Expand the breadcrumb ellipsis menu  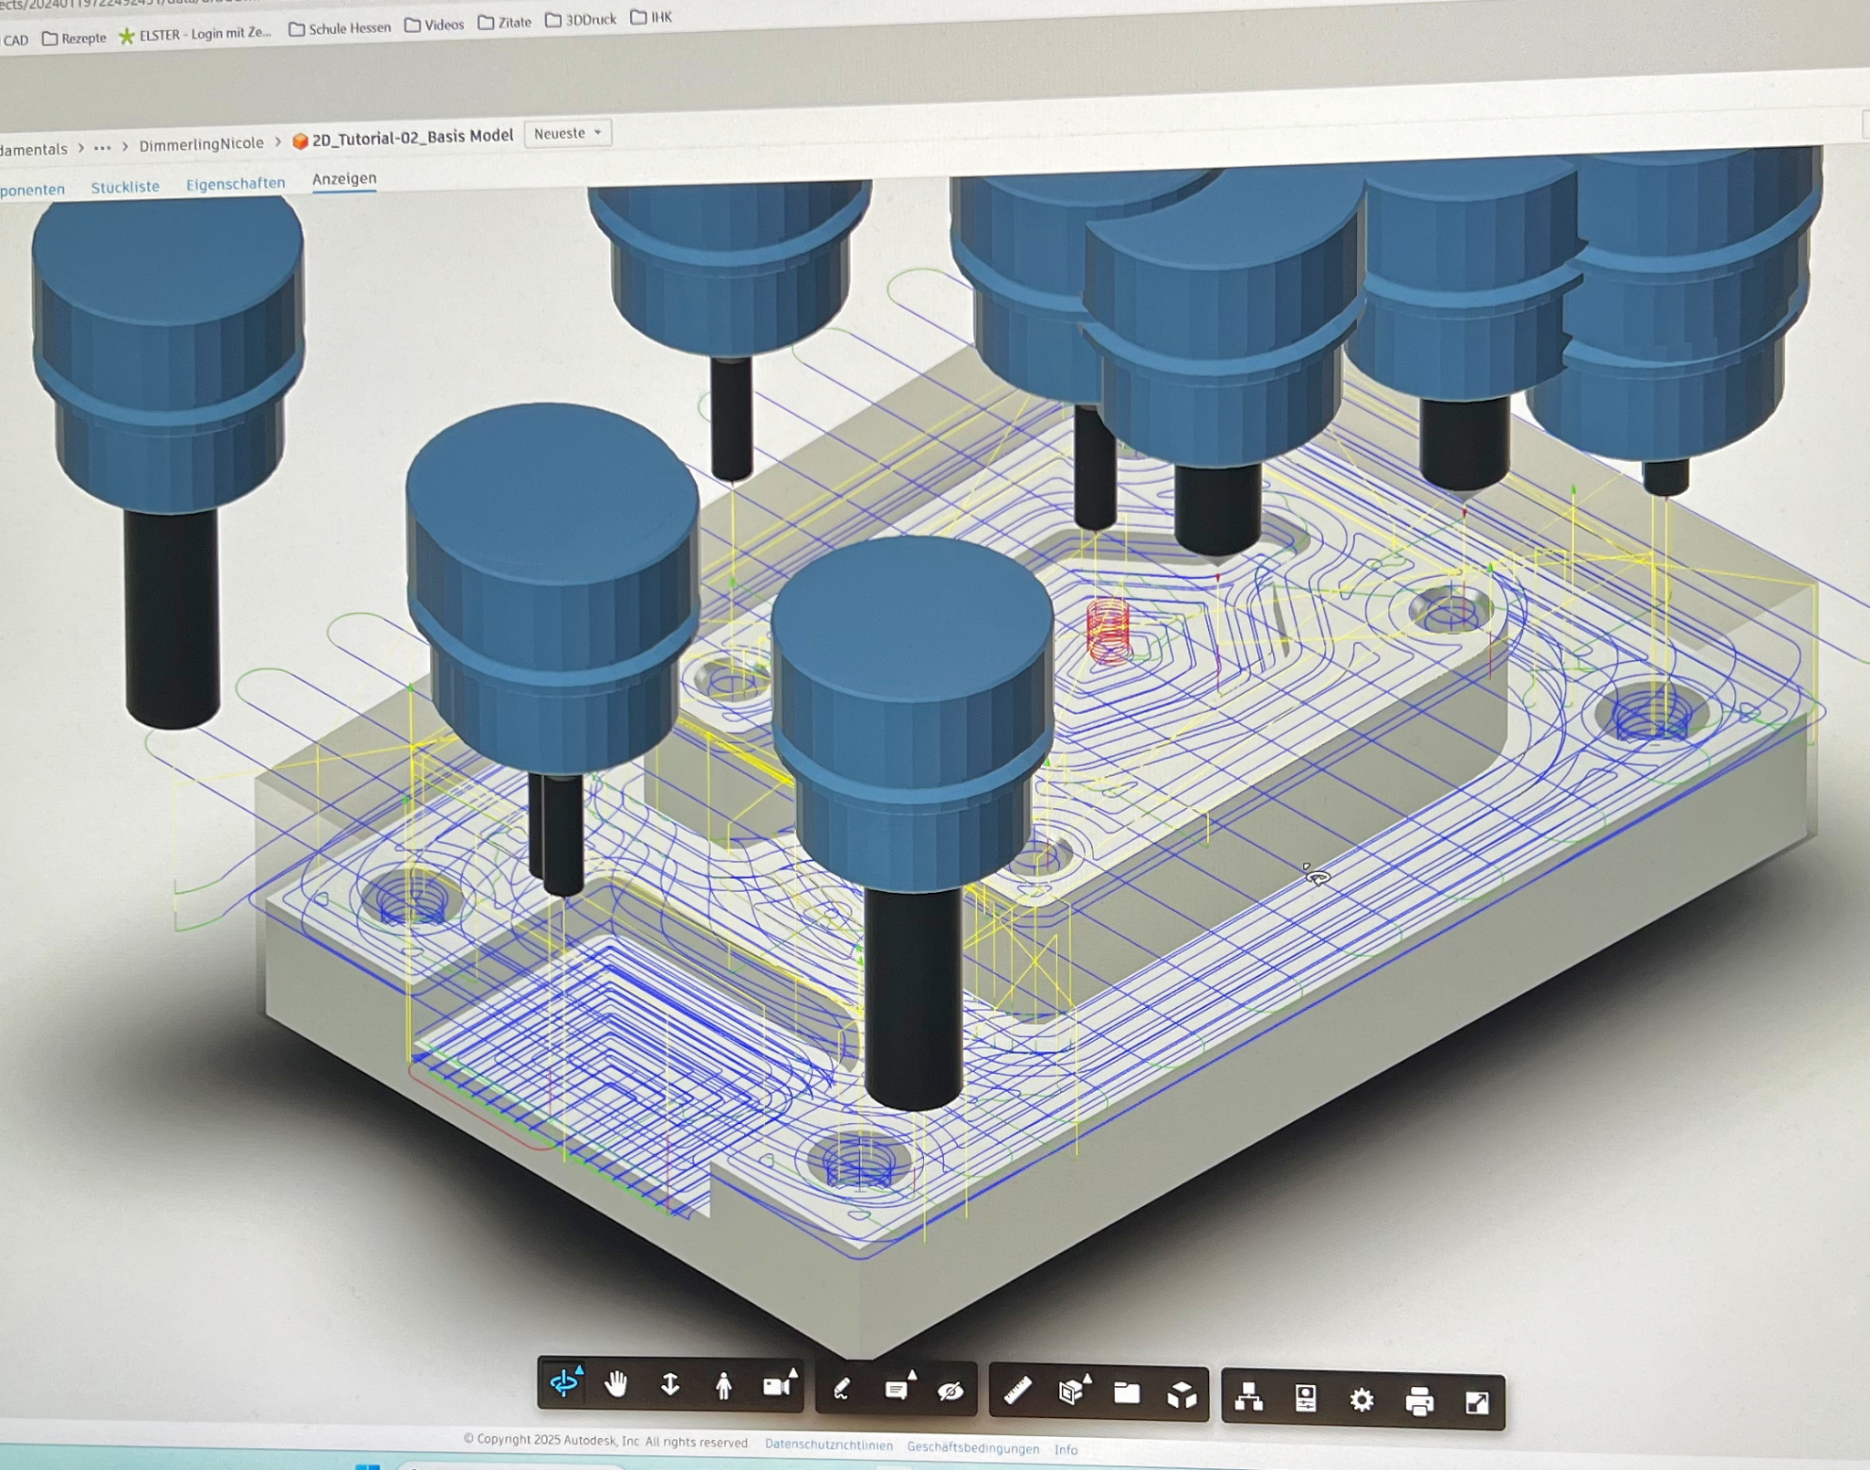pyautogui.click(x=102, y=148)
